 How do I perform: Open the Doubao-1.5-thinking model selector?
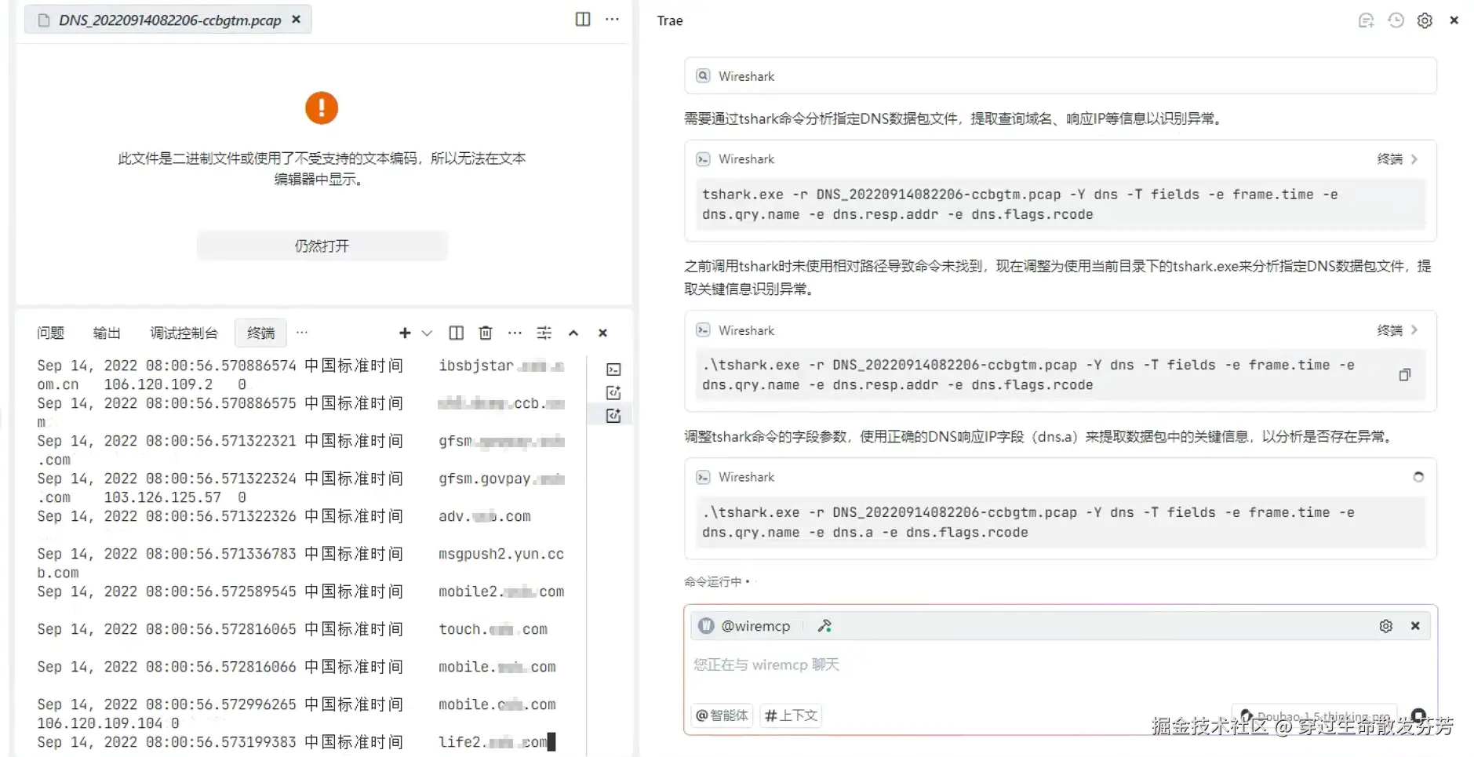coord(1318,712)
